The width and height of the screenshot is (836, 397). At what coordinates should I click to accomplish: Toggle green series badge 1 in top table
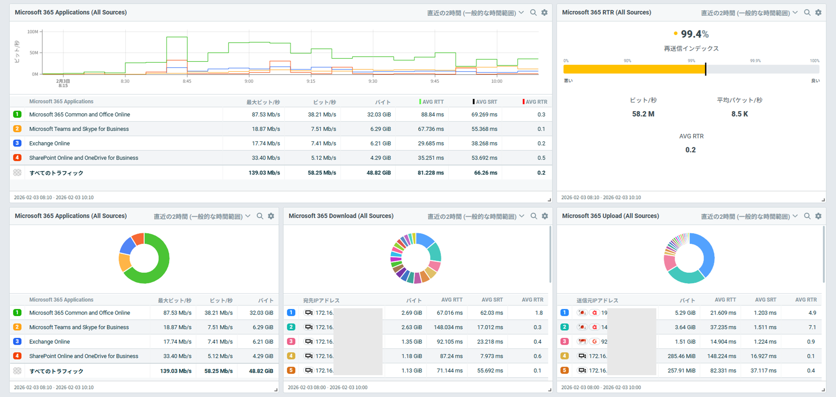click(17, 115)
